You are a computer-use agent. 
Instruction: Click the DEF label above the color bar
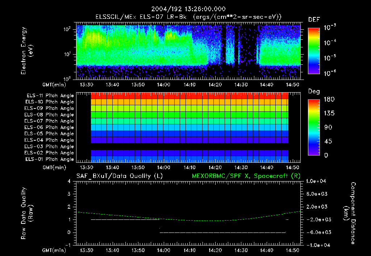click(314, 20)
